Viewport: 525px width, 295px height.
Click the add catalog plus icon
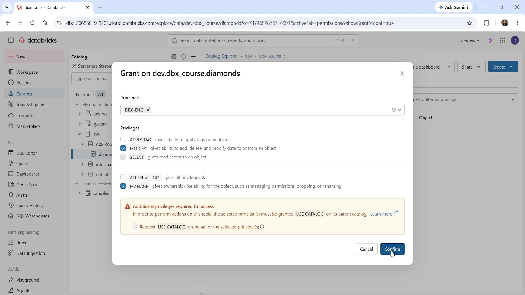pos(193,57)
